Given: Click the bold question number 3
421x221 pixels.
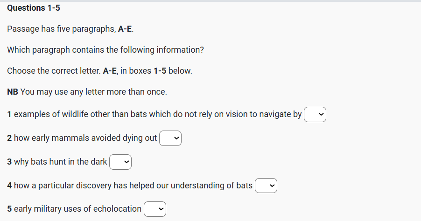Looking at the screenshot, I should coord(10,162).
